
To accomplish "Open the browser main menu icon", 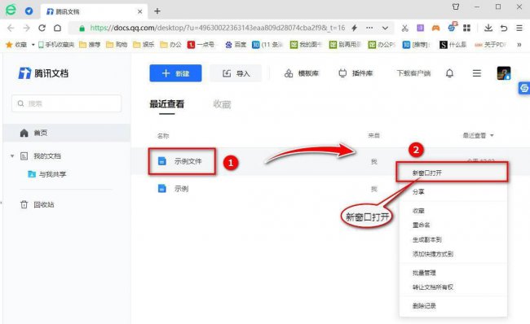I will [519, 28].
